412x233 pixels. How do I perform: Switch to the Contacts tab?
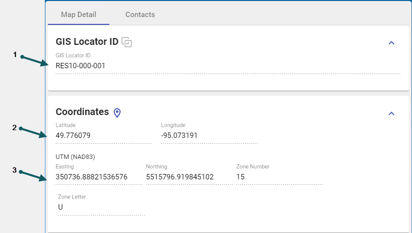tap(140, 15)
